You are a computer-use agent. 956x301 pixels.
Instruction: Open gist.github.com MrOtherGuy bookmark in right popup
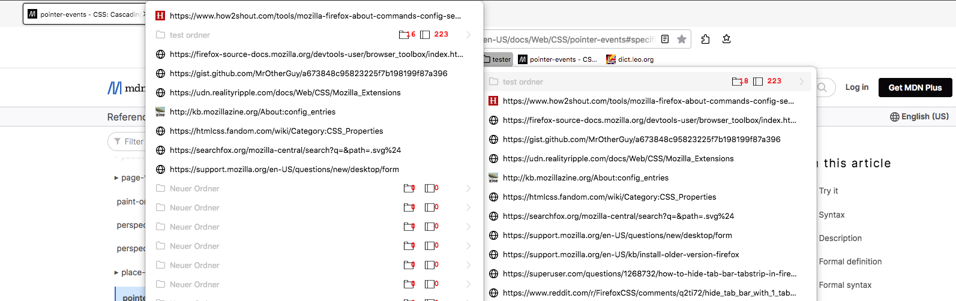[650, 139]
